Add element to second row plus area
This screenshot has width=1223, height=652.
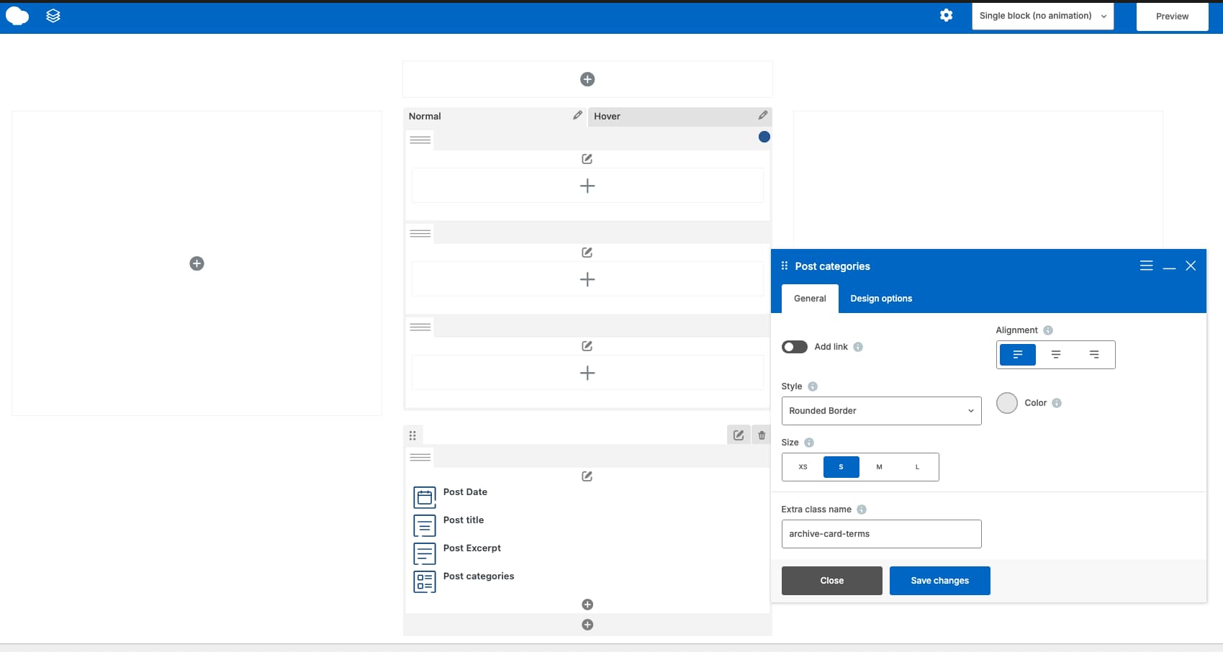tap(587, 279)
